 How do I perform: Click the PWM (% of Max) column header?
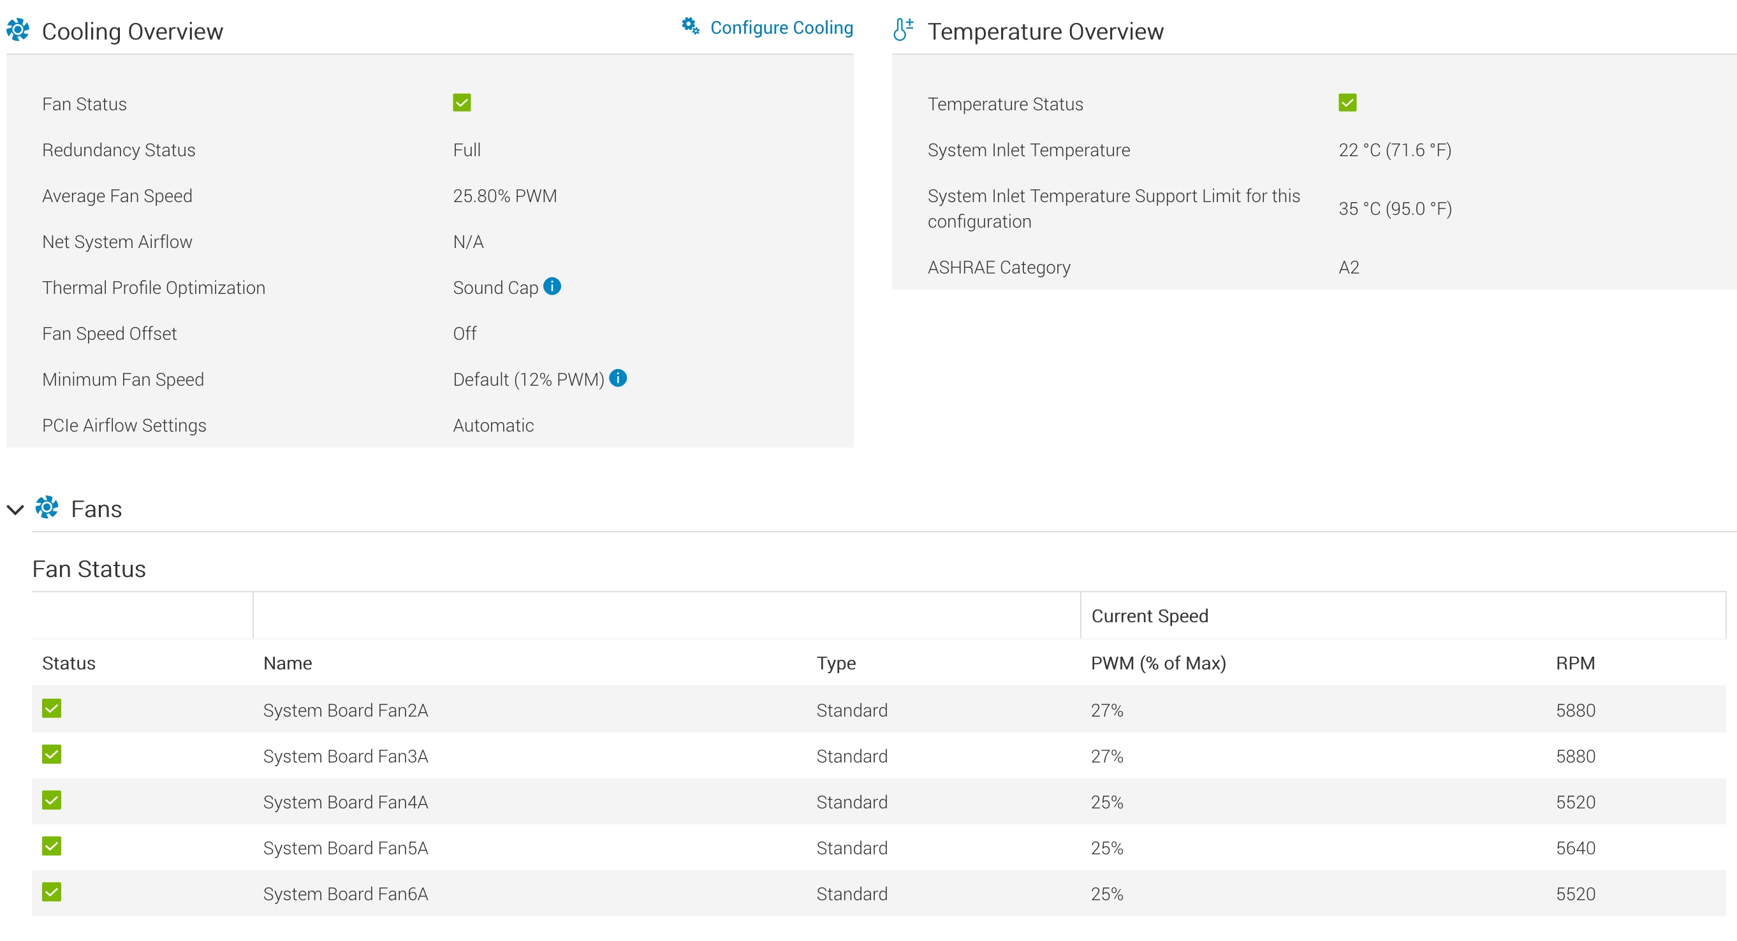[x=1158, y=663]
